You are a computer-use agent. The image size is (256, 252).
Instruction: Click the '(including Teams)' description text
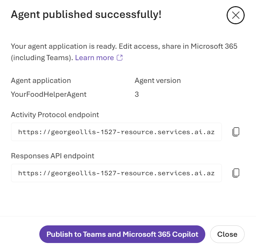42,58
